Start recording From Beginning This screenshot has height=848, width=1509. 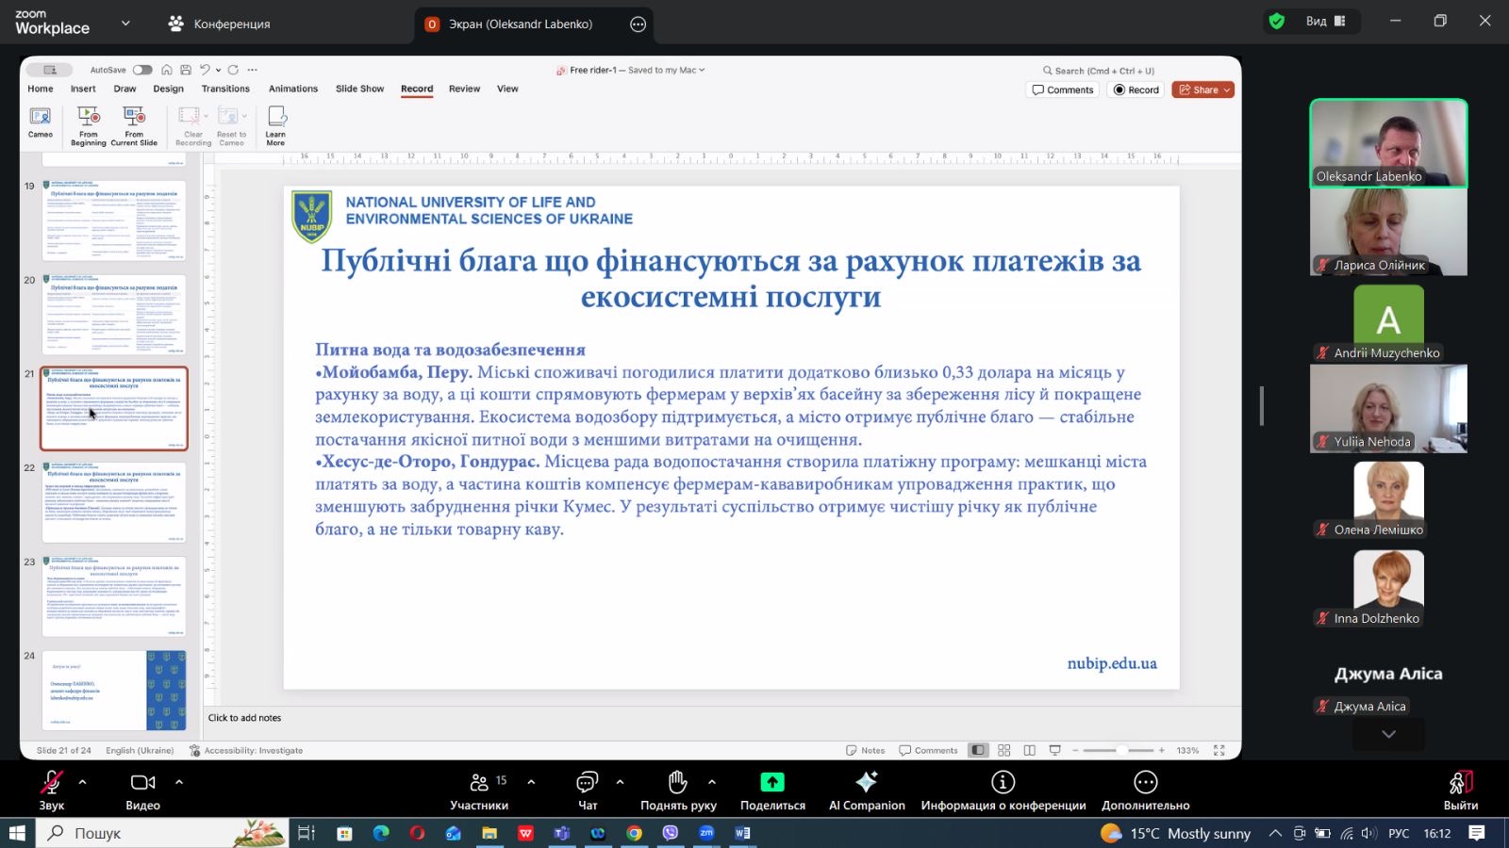coord(89,117)
